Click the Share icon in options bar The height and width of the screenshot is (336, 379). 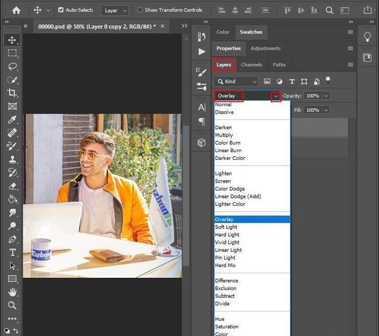click(x=368, y=10)
